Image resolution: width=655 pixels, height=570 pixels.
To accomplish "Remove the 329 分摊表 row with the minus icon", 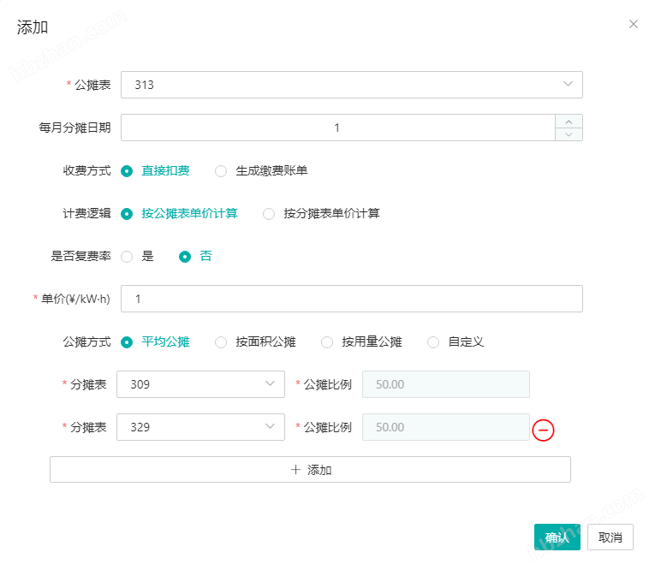I will pos(543,430).
